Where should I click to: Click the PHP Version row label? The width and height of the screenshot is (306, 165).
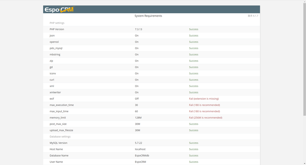tap(57, 29)
